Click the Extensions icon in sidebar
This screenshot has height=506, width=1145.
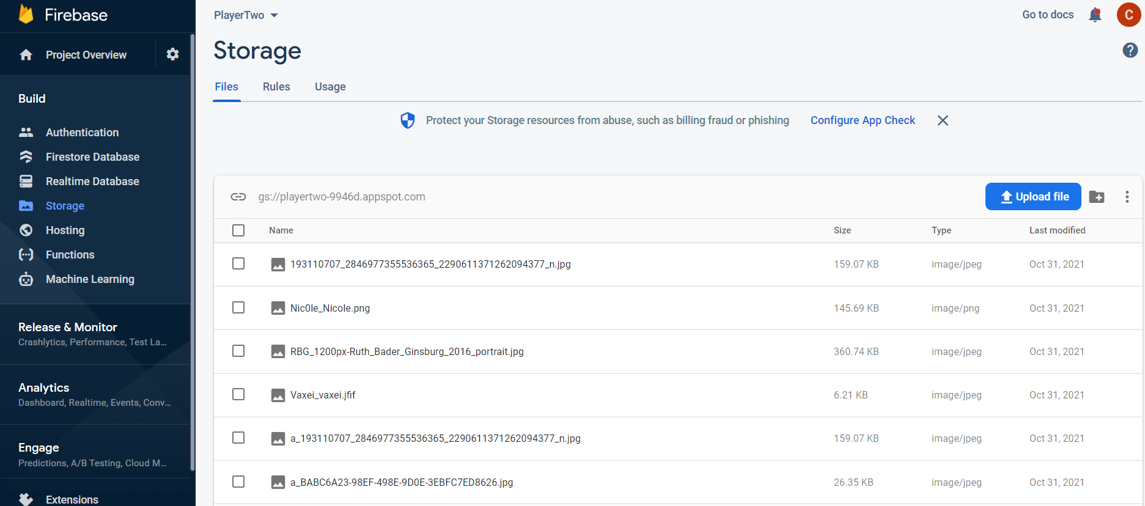pyautogui.click(x=26, y=499)
